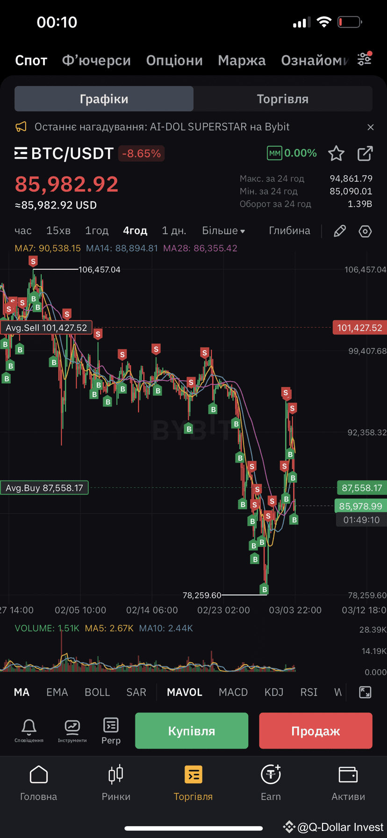Enable the MACD sub-indicator
387x838 pixels.
(x=233, y=692)
